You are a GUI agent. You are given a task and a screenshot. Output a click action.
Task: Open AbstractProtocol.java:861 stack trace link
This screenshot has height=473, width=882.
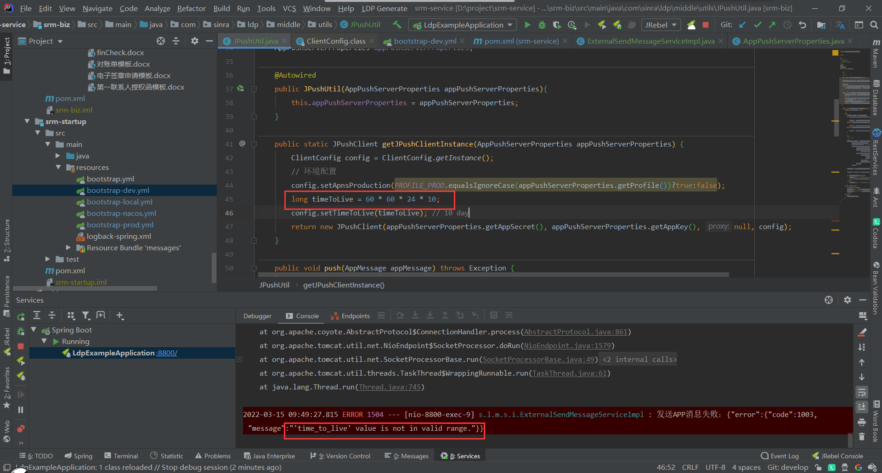click(576, 332)
